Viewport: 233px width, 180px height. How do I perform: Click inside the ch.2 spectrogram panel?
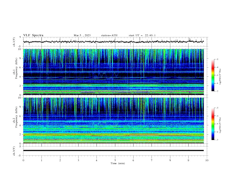pyautogui.click(x=113, y=121)
